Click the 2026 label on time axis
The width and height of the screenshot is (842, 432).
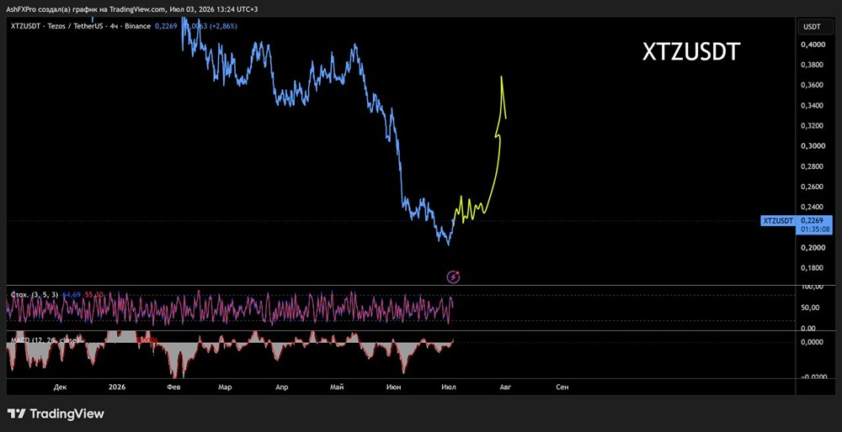[x=116, y=387]
